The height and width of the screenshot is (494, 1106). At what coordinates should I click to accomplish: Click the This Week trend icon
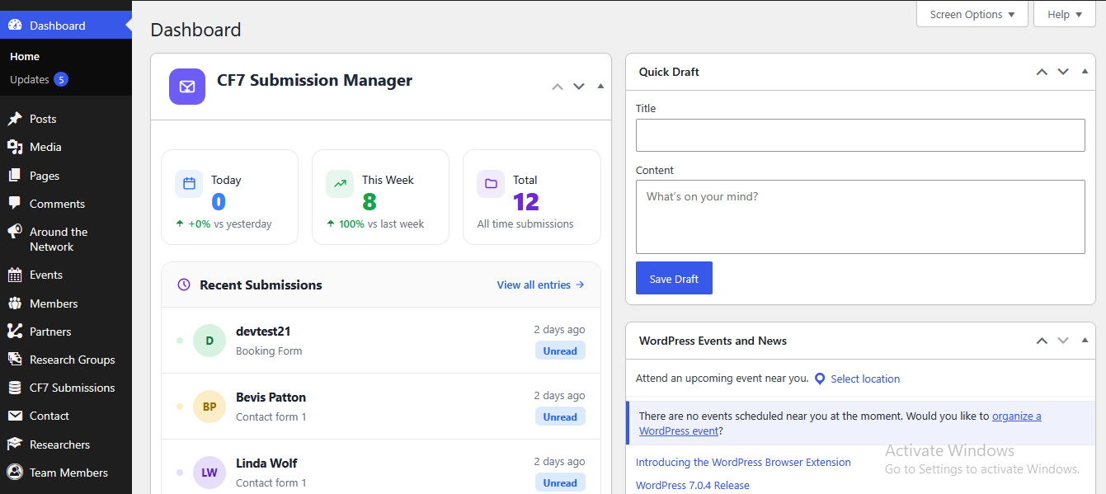tap(340, 184)
